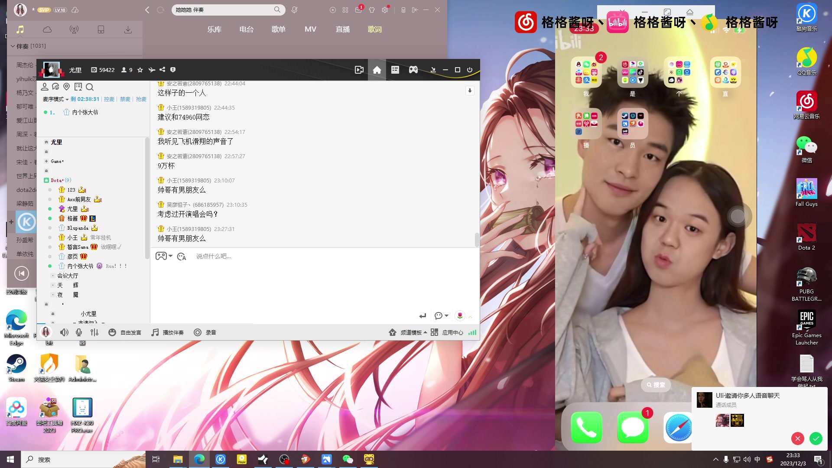Open chat bubble options dropdown
832x468 pixels.
tap(441, 315)
